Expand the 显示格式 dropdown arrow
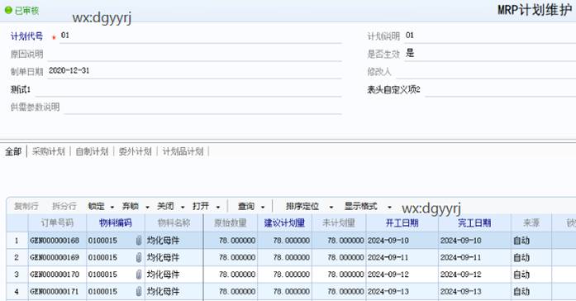This screenshot has height=301, width=576. (x=389, y=207)
